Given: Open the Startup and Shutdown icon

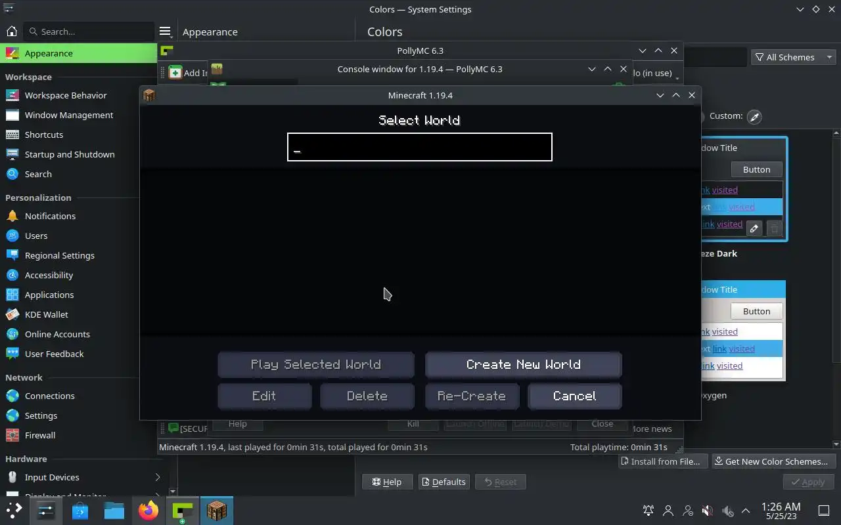Looking at the screenshot, I should tap(12, 154).
